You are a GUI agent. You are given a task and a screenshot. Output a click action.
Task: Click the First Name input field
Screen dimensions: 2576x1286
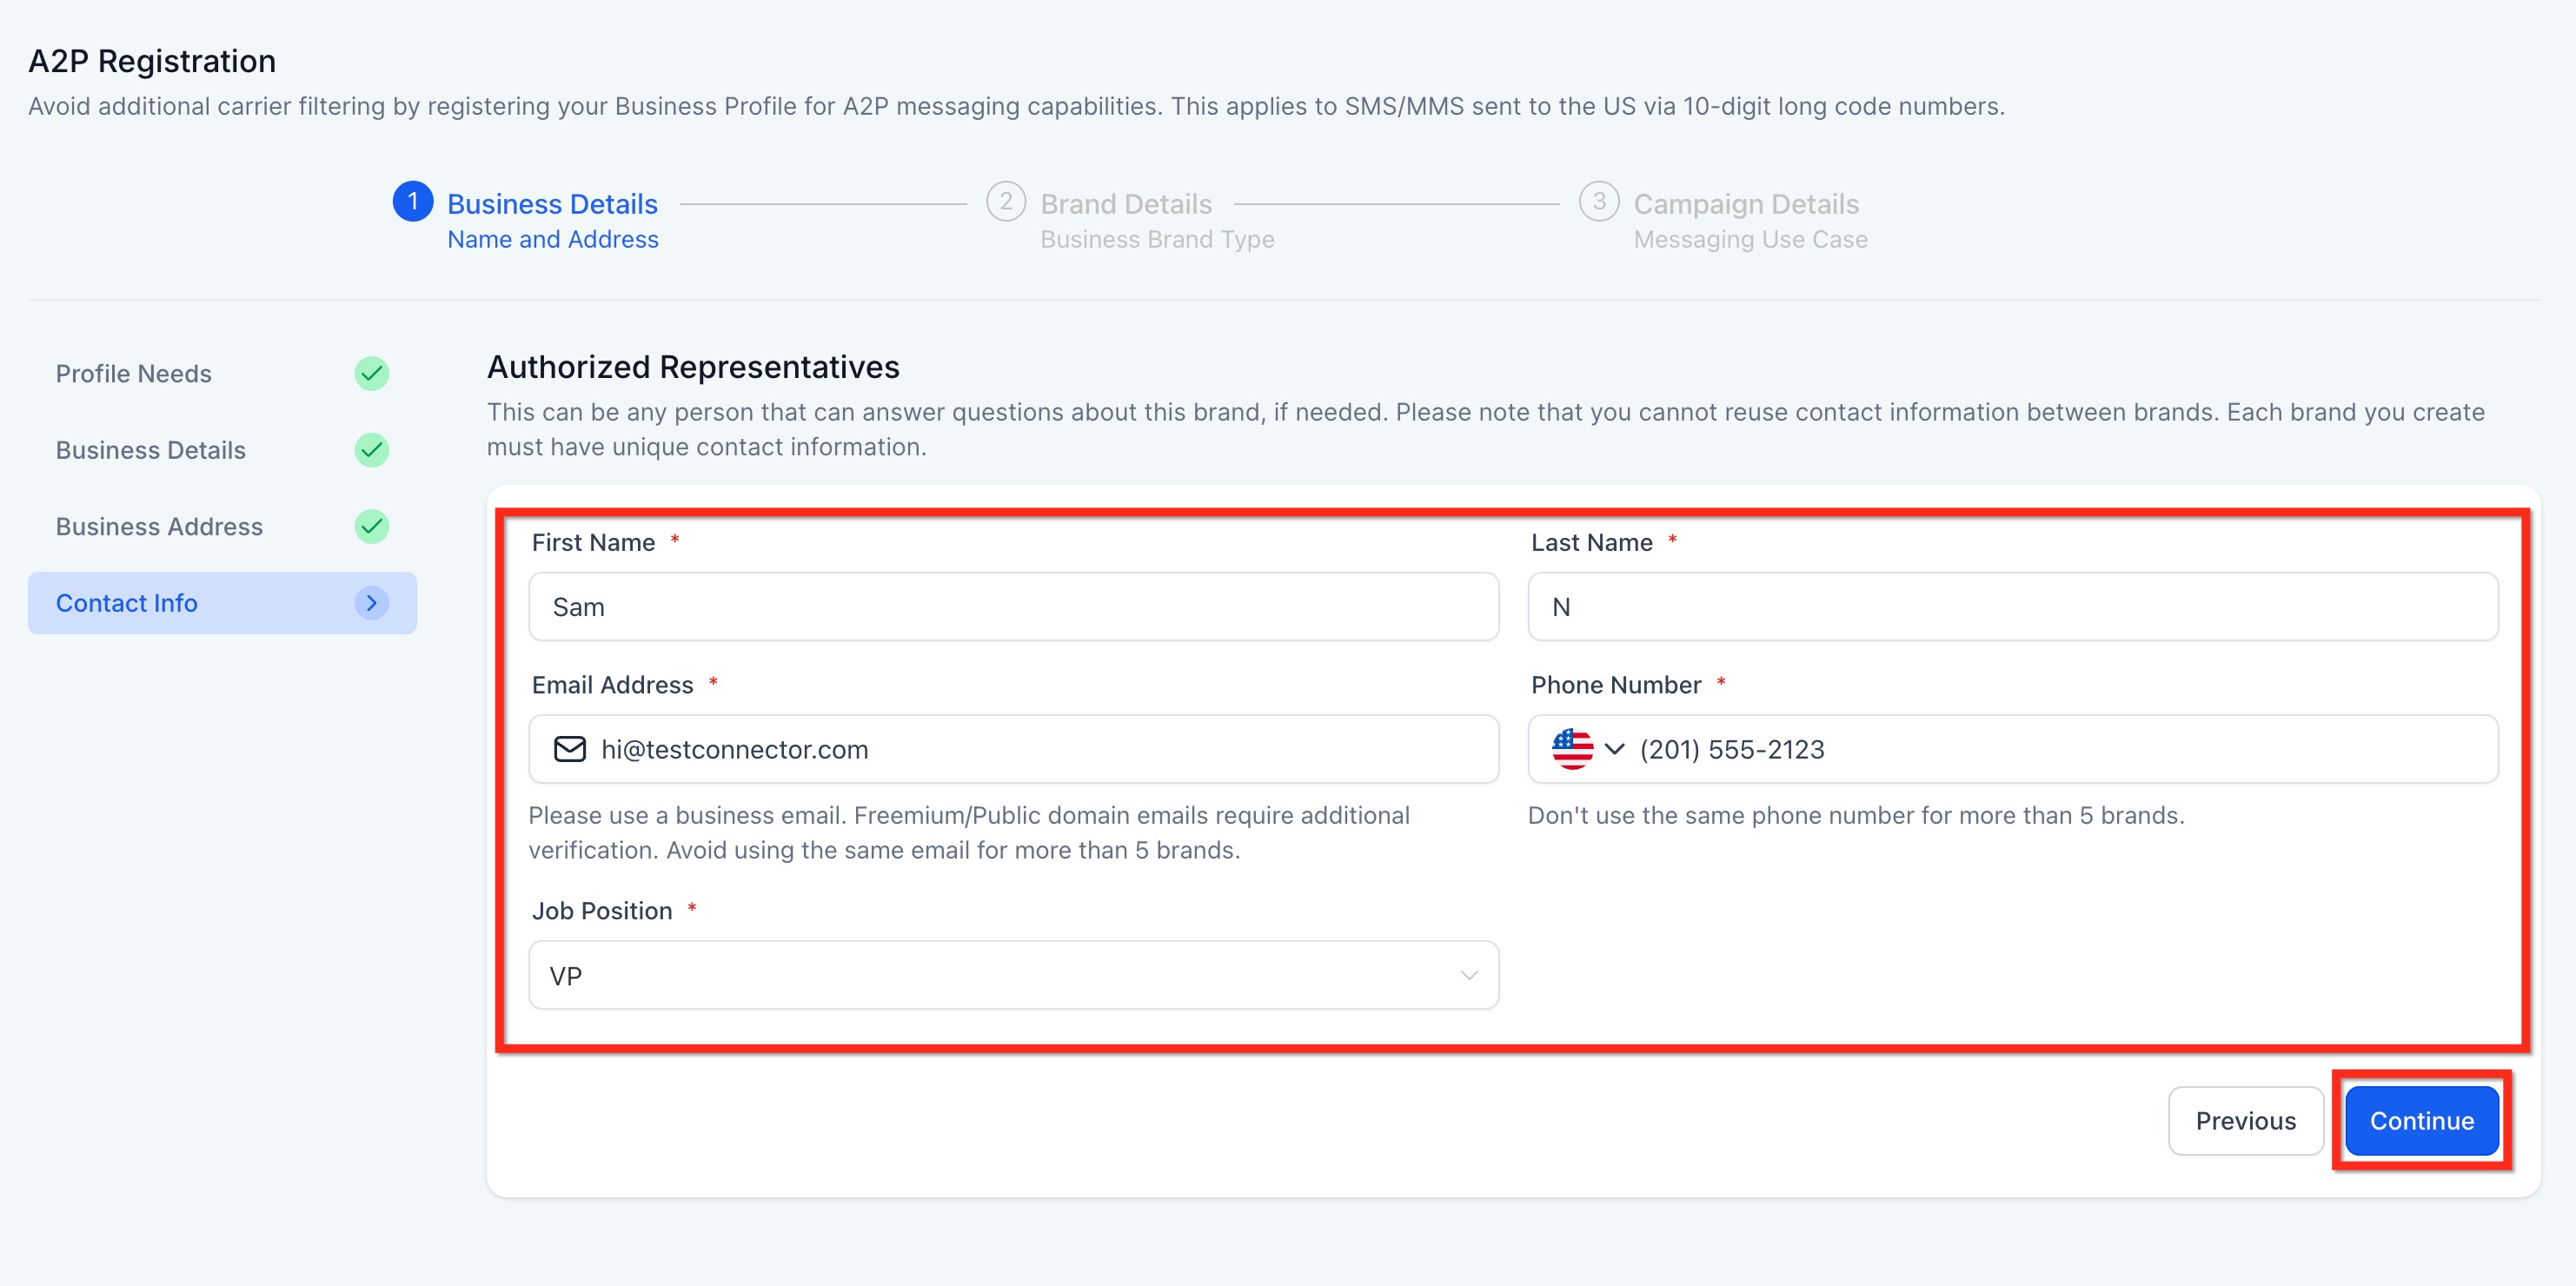(x=1013, y=607)
